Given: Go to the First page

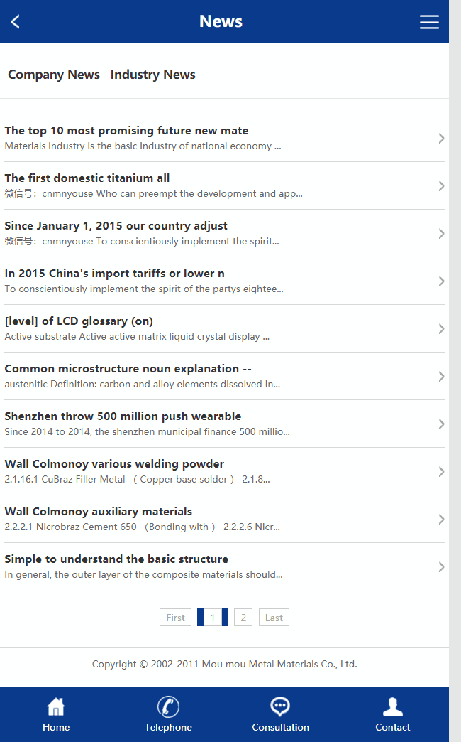Looking at the screenshot, I should click(x=176, y=618).
